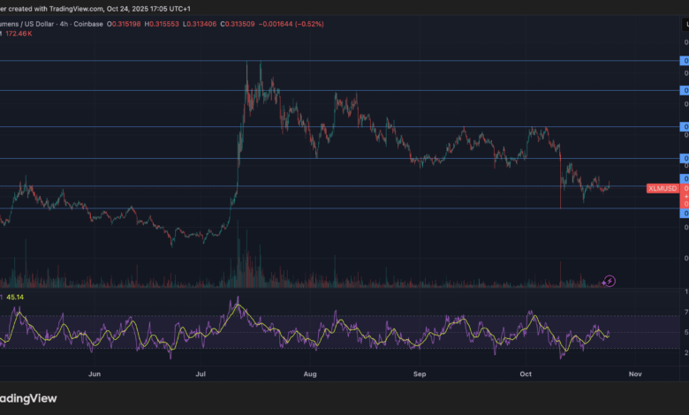Select the Sep label on the time axis
The height and width of the screenshot is (415, 689).
click(x=420, y=374)
